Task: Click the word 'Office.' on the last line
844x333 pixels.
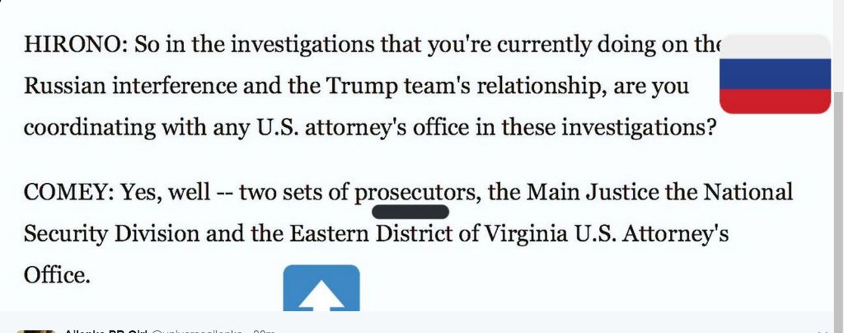Action: (57, 274)
